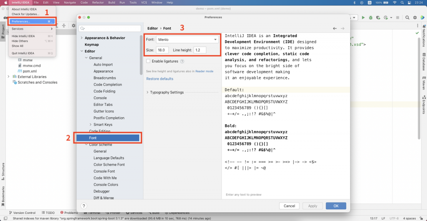
Task: Click the Apple menu icon
Action: (x=5, y=3)
